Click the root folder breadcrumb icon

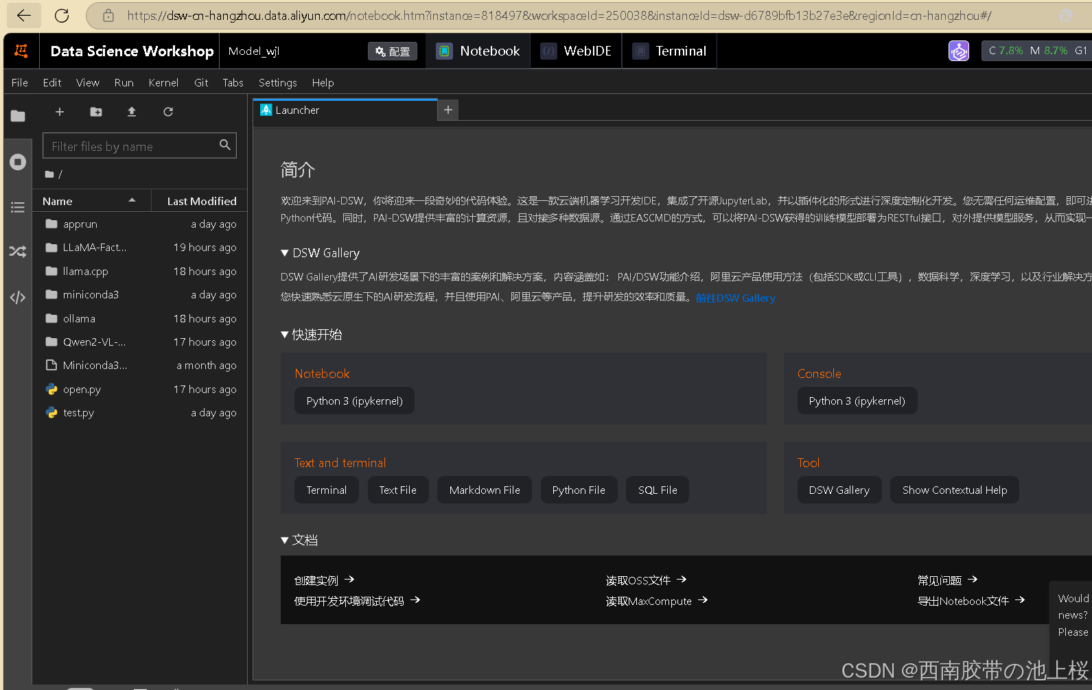point(49,174)
